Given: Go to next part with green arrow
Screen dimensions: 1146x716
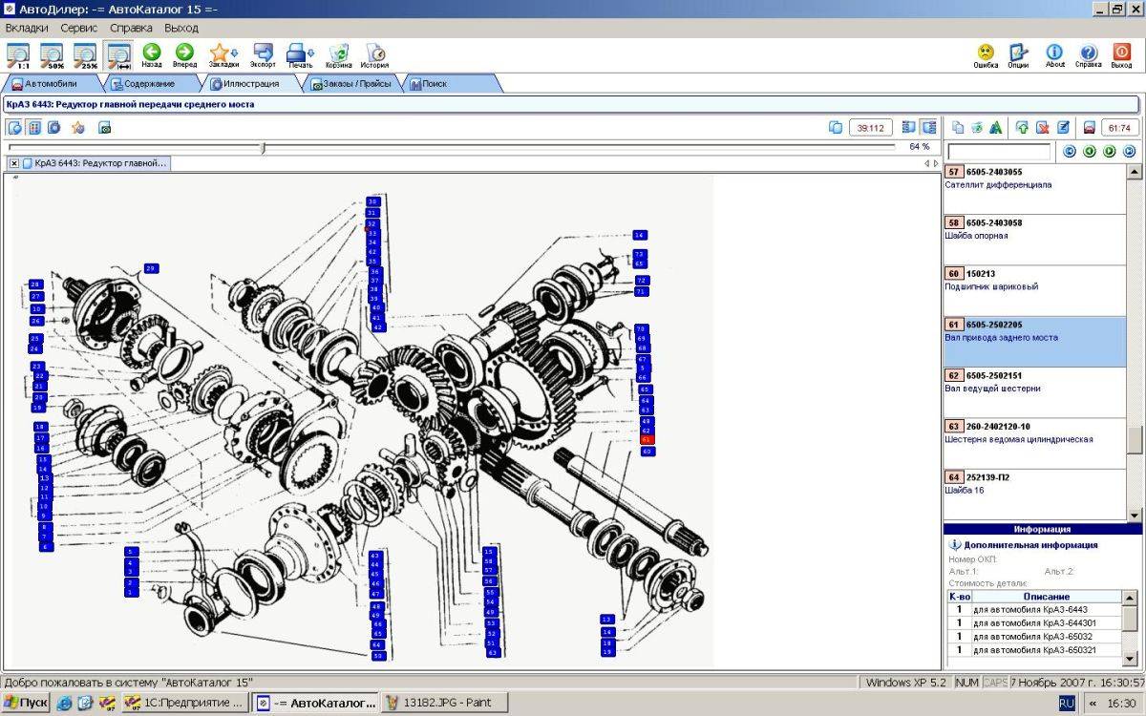Looking at the screenshot, I should [1110, 152].
